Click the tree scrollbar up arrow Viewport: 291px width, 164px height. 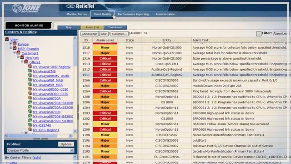click(x=75, y=38)
